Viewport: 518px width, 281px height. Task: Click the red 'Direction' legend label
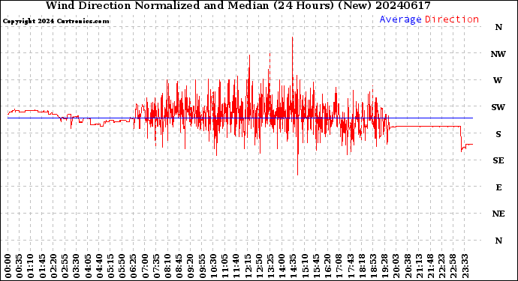(x=452, y=19)
